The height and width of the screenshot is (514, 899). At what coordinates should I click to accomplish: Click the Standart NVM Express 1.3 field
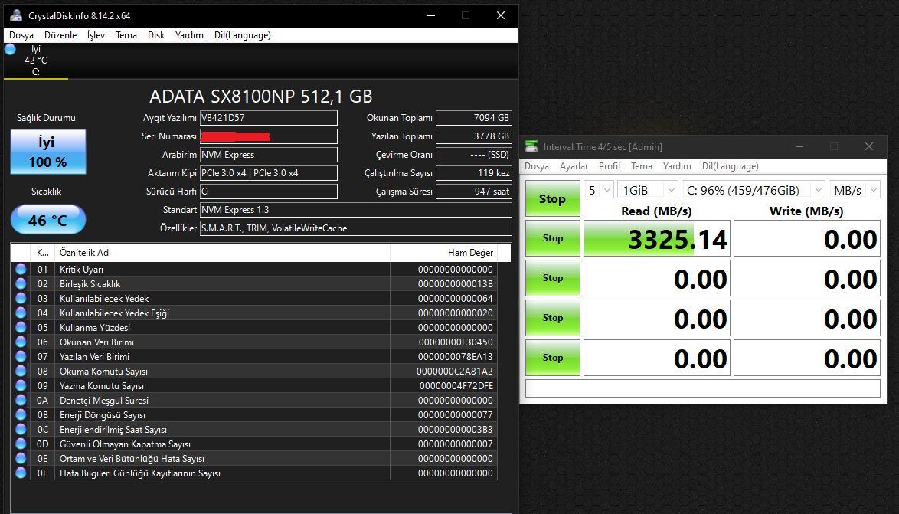(355, 209)
